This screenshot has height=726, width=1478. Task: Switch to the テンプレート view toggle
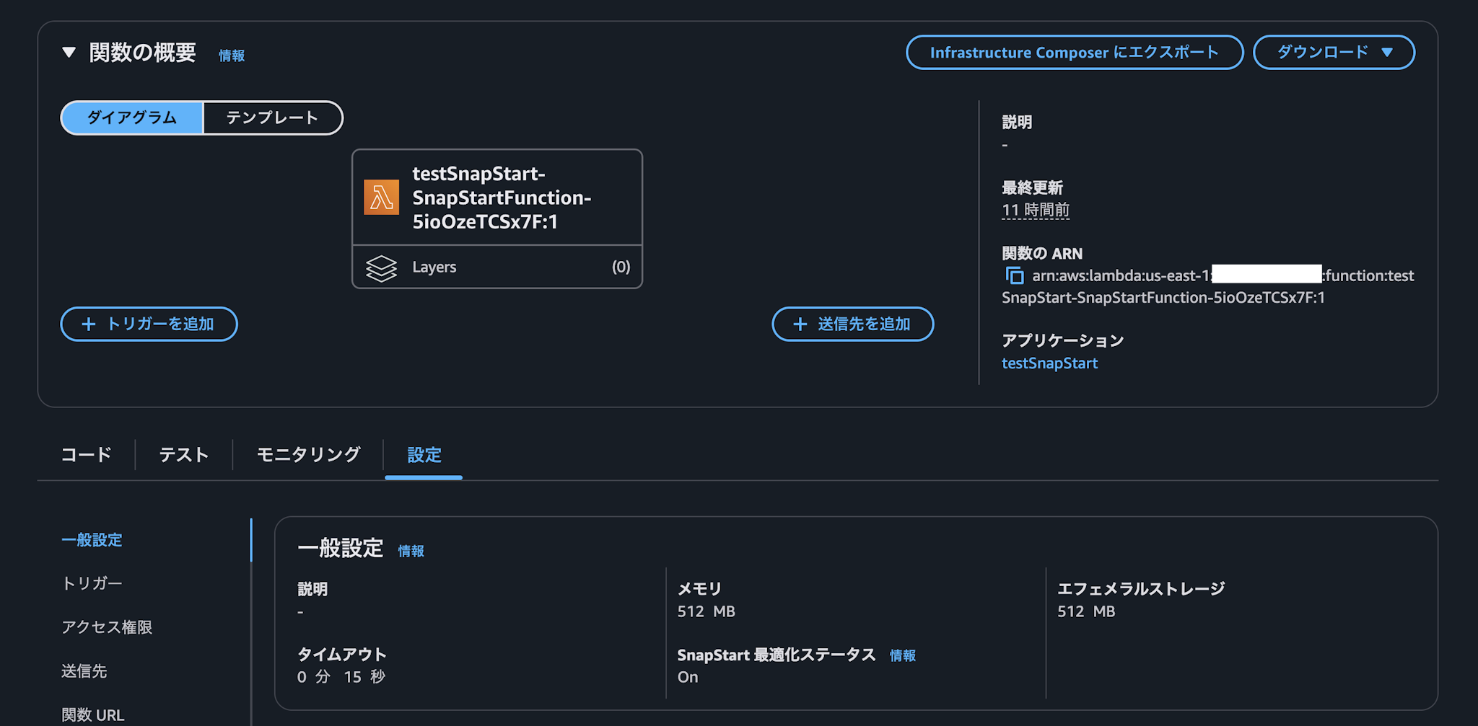pyautogui.click(x=272, y=118)
